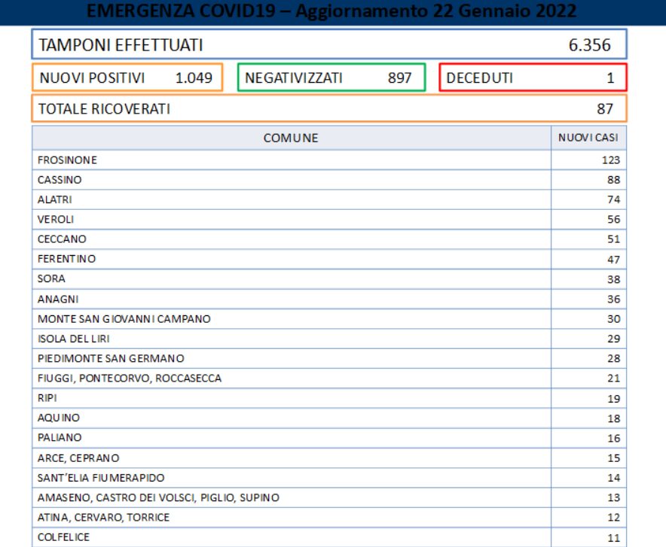Click the value '16' for Paliano
666x547 pixels.
tap(614, 438)
